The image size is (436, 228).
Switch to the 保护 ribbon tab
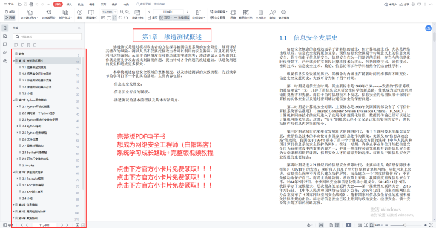click(x=114, y=4)
